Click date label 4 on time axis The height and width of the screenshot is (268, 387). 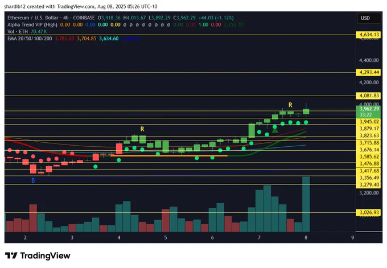(x=119, y=238)
